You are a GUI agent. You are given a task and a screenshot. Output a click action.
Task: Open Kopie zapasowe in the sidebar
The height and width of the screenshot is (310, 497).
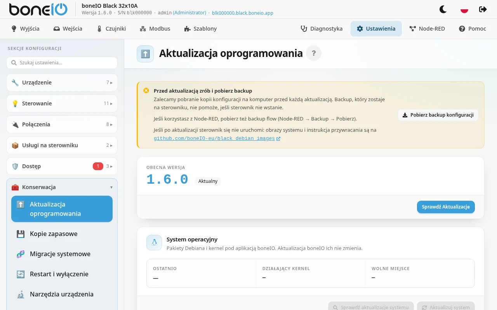pos(62,234)
